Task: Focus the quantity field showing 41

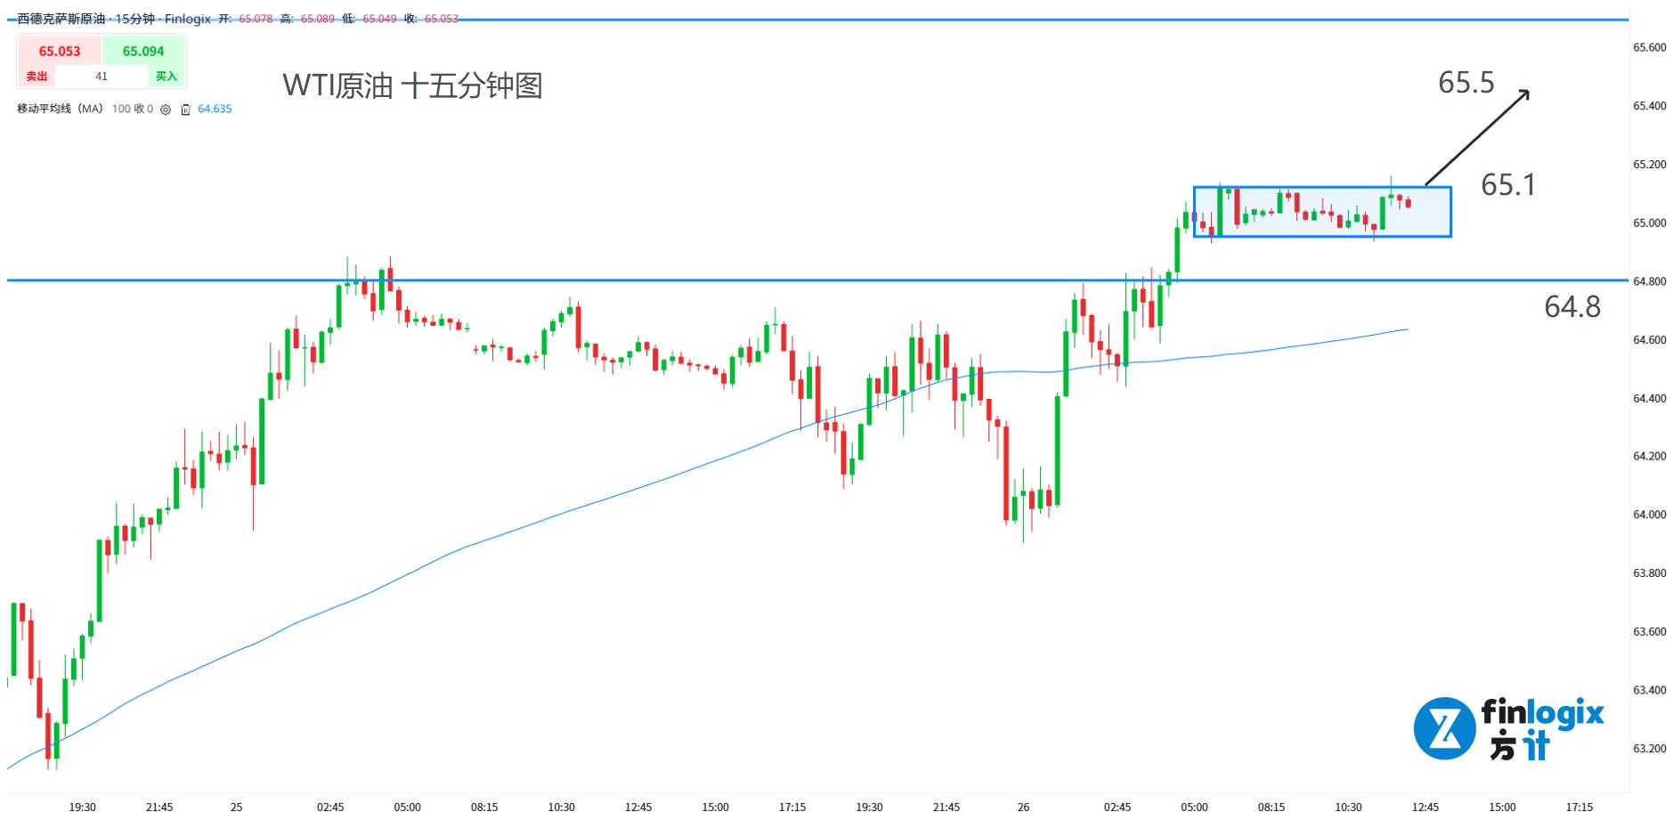Action: 102,77
